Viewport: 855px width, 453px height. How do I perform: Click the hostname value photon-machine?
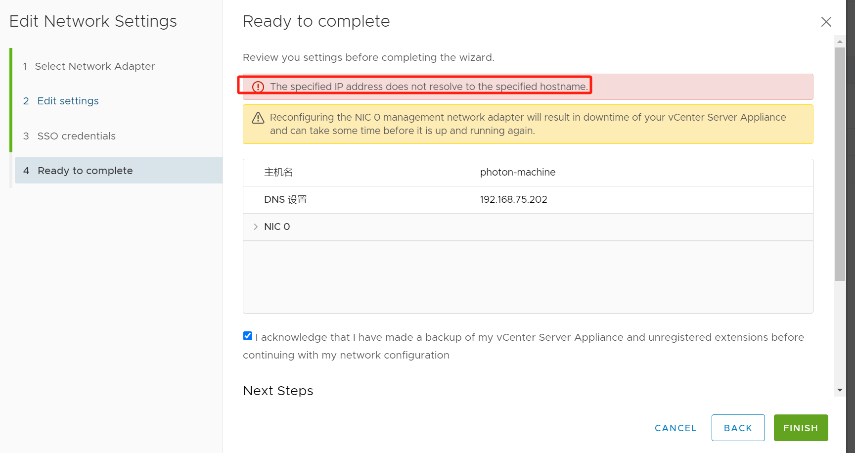click(518, 172)
